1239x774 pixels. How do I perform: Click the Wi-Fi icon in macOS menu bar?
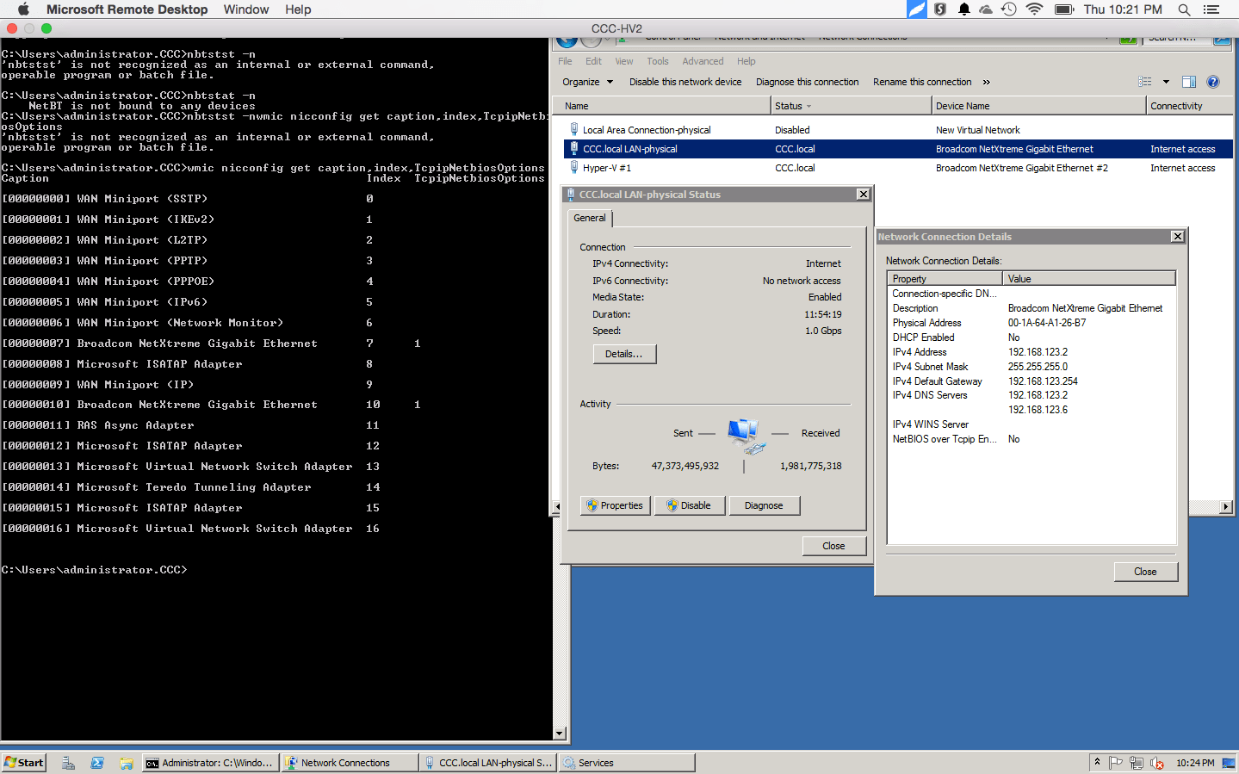[1034, 9]
